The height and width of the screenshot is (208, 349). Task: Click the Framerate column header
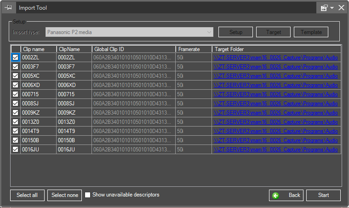193,49
